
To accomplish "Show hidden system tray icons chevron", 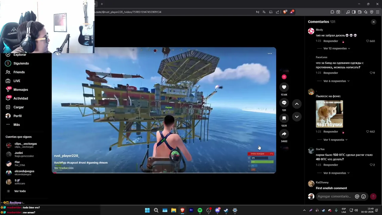I will click(x=304, y=210).
